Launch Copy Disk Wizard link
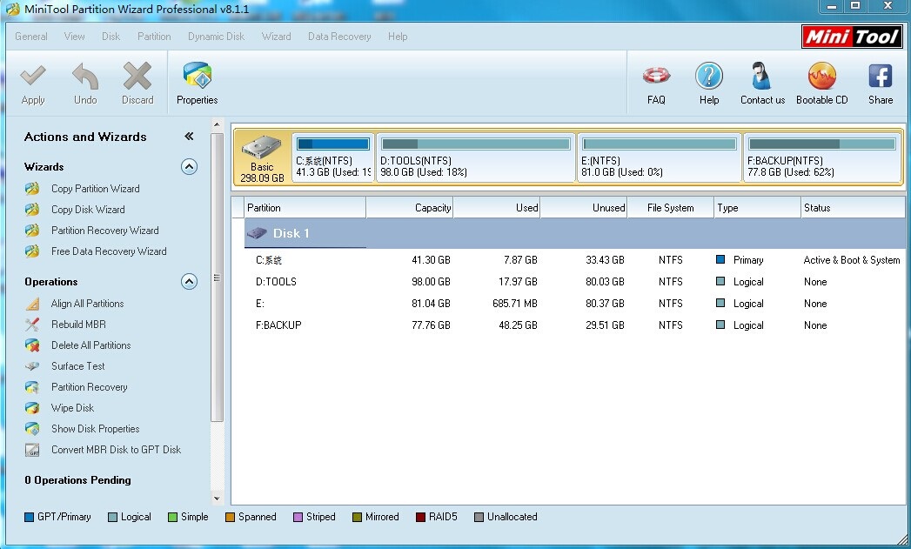This screenshot has height=549, width=911. 88,210
